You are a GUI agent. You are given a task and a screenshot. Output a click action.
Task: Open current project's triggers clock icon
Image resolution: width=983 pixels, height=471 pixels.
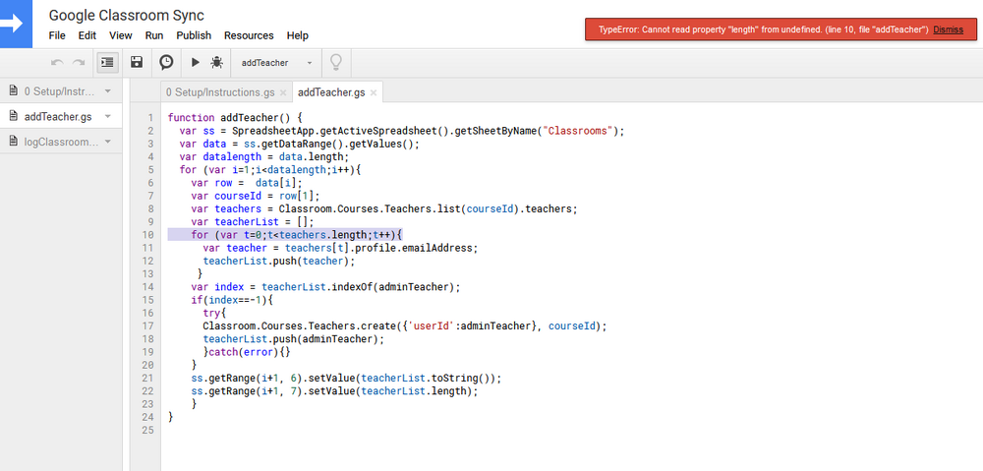[x=166, y=62]
